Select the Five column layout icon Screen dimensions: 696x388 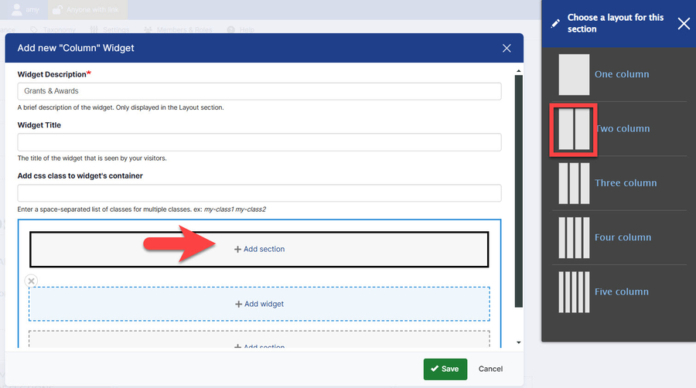coord(574,291)
